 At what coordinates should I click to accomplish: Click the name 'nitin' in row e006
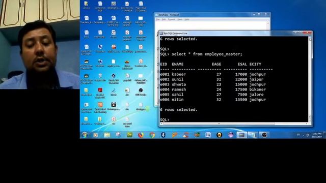tap(178, 100)
